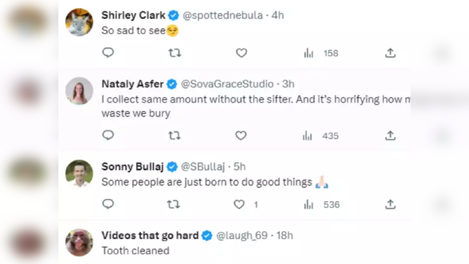Retweet Nataly Asfer's post
This screenshot has height=264, width=469.
174,136
